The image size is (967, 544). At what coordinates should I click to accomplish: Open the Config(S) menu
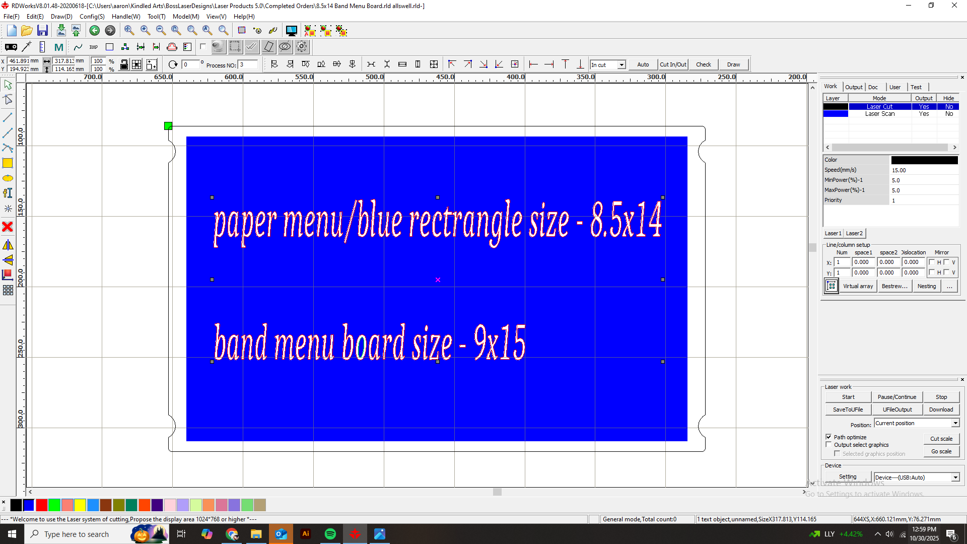click(x=92, y=17)
